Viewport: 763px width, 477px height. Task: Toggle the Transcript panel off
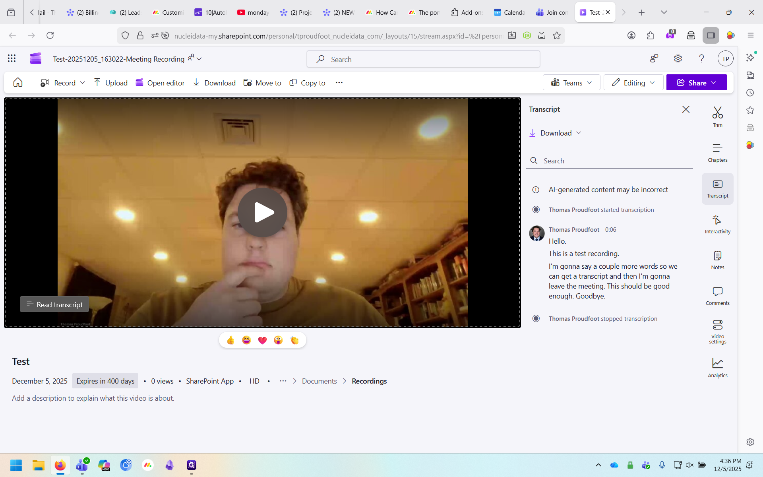pyautogui.click(x=717, y=188)
